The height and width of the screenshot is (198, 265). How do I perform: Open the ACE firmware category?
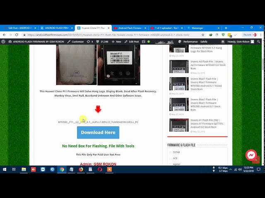click(175, 158)
